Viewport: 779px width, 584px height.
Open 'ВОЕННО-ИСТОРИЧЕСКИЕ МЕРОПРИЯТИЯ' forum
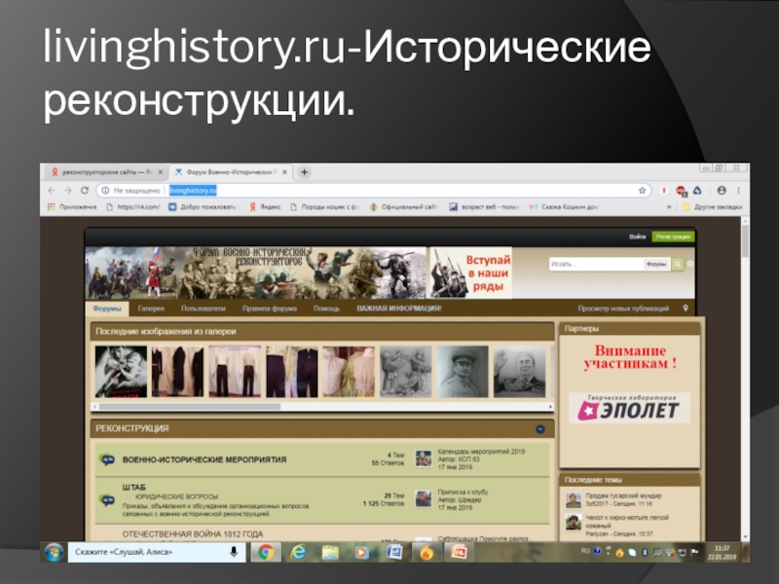pos(204,459)
